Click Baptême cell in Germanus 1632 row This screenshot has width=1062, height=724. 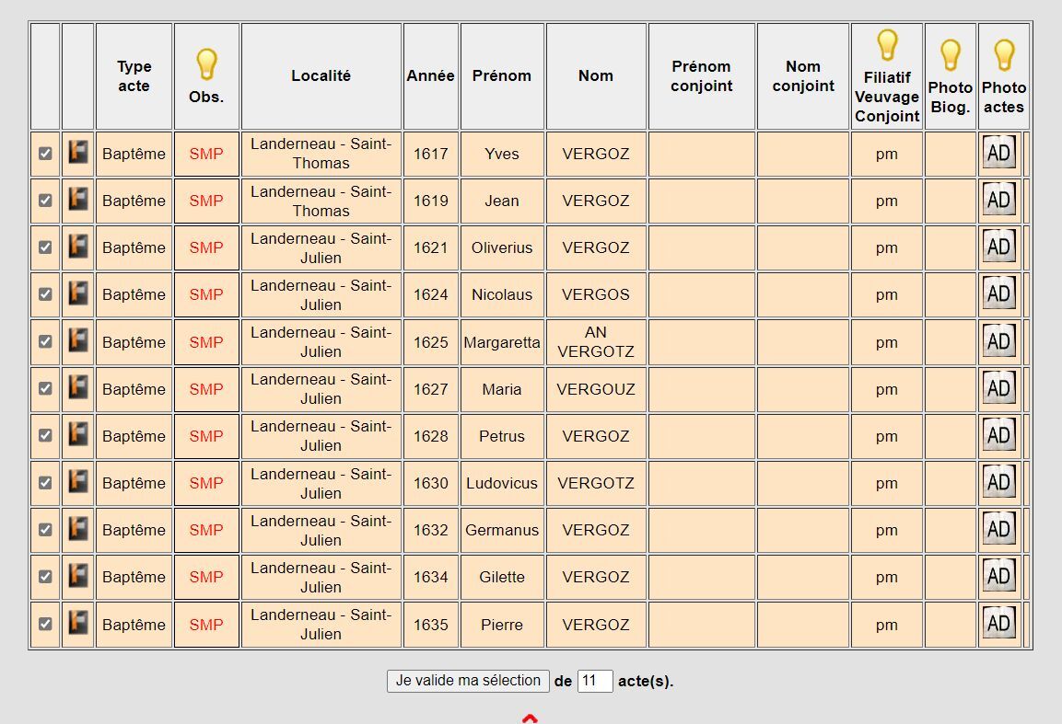click(x=134, y=530)
